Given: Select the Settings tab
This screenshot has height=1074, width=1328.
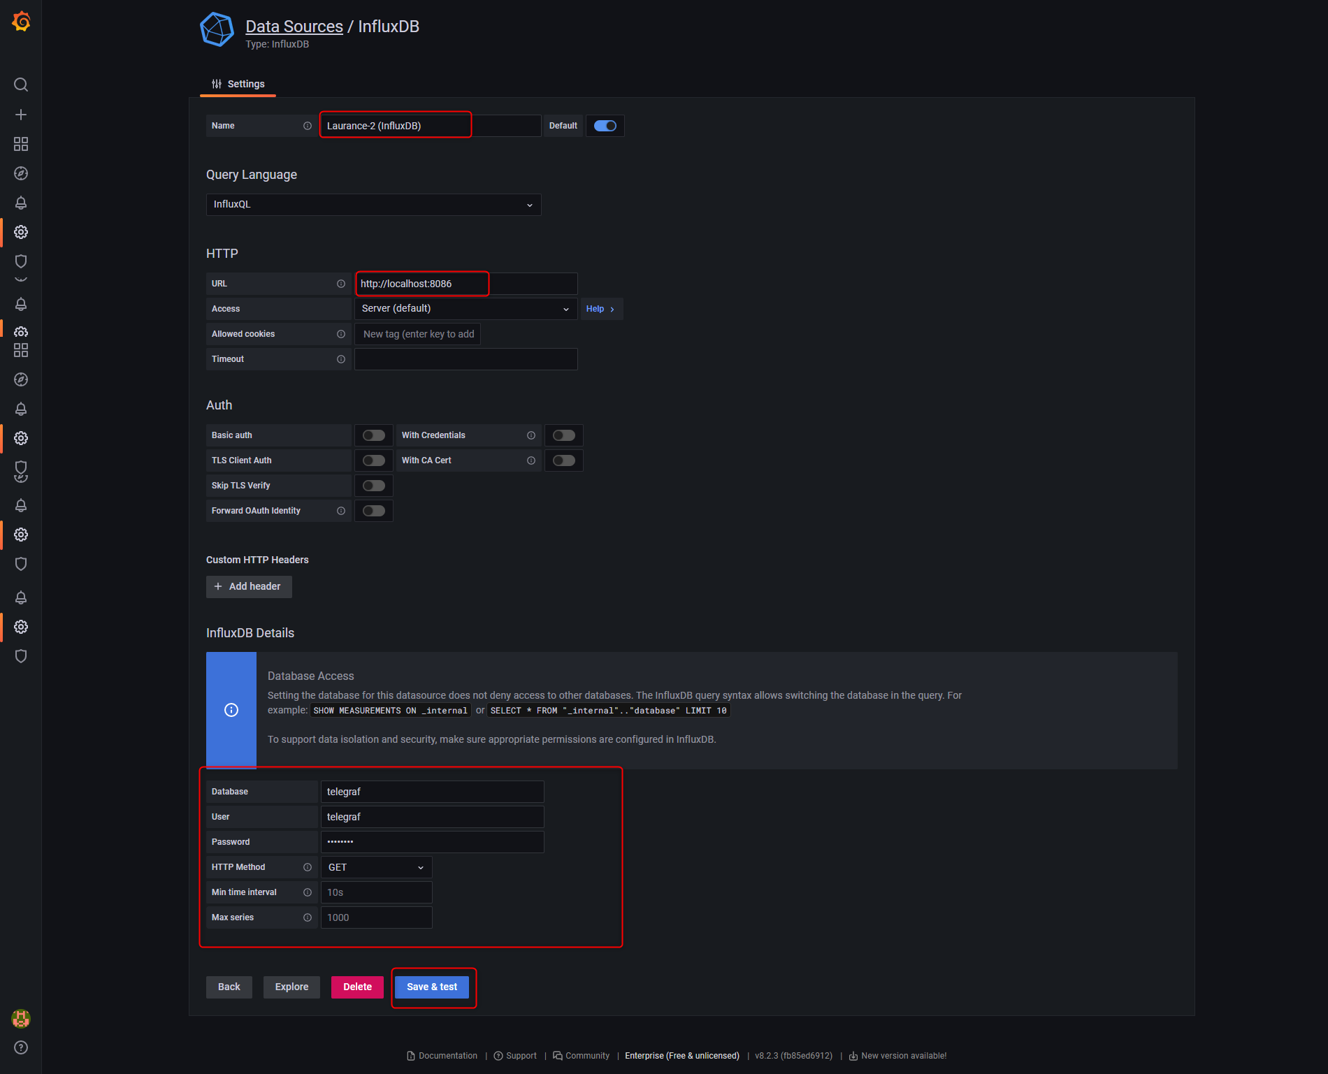Looking at the screenshot, I should click(238, 84).
